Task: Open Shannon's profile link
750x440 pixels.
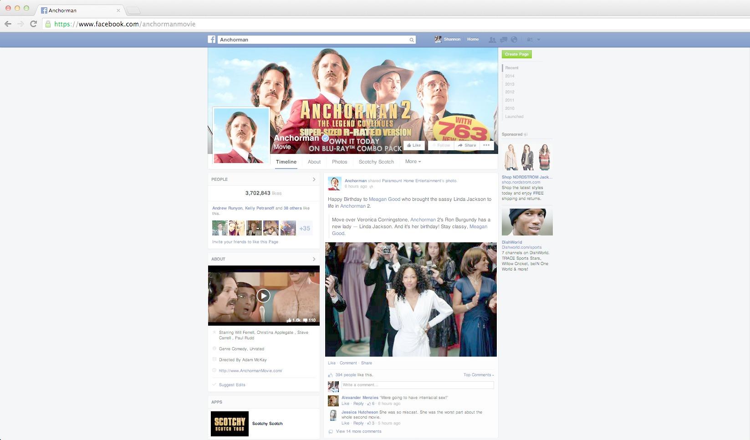Action: 448,40
